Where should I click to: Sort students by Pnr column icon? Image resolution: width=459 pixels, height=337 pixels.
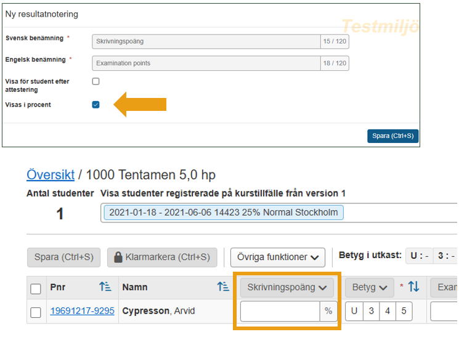pos(105,287)
